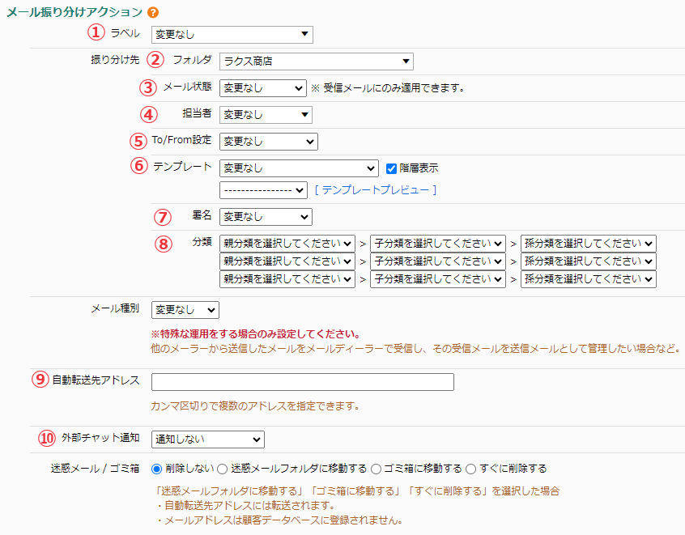Open the dashed template sub-dropdown
This screenshot has width=685, height=535.
(x=263, y=190)
